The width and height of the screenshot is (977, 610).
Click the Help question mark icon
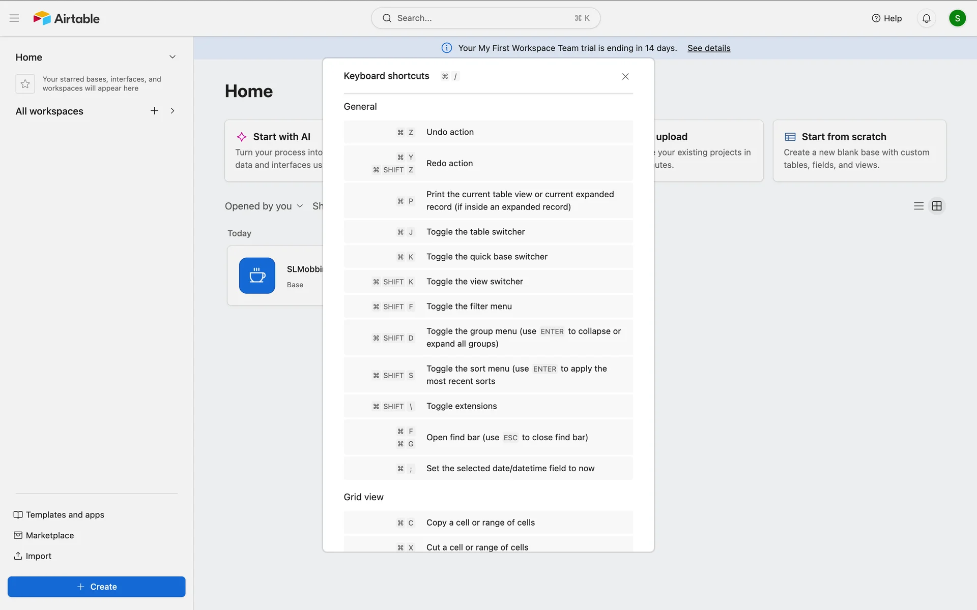(x=876, y=18)
